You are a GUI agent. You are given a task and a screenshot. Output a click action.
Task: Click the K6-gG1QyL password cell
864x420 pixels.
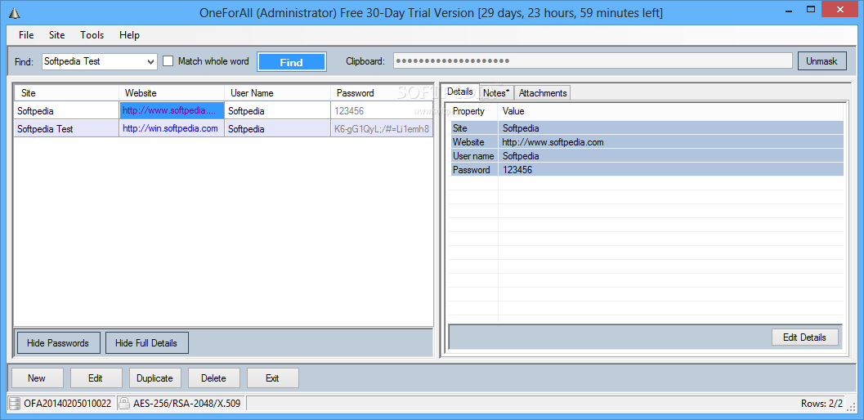[382, 129]
